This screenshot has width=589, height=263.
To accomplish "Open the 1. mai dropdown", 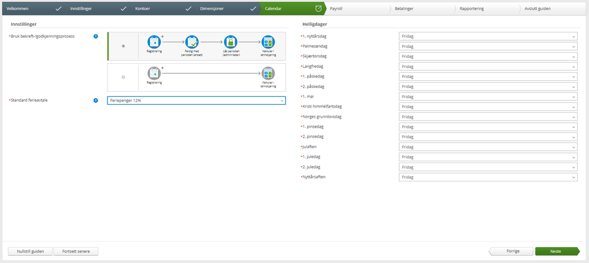I will (x=488, y=97).
